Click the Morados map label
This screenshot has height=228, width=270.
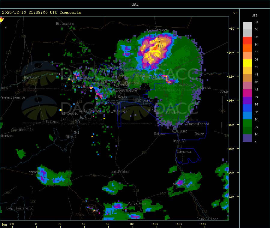tap(35, 172)
